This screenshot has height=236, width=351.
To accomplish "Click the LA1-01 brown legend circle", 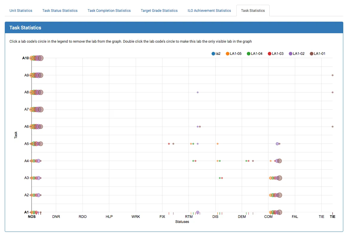I will click(312, 54).
